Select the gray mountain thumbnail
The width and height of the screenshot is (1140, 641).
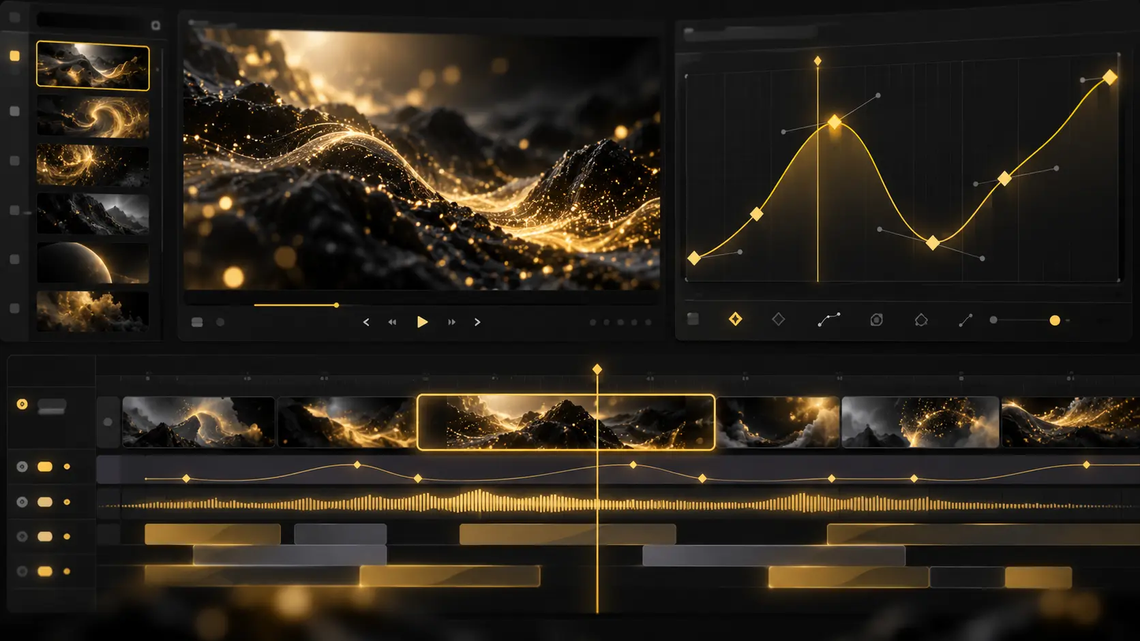point(93,214)
